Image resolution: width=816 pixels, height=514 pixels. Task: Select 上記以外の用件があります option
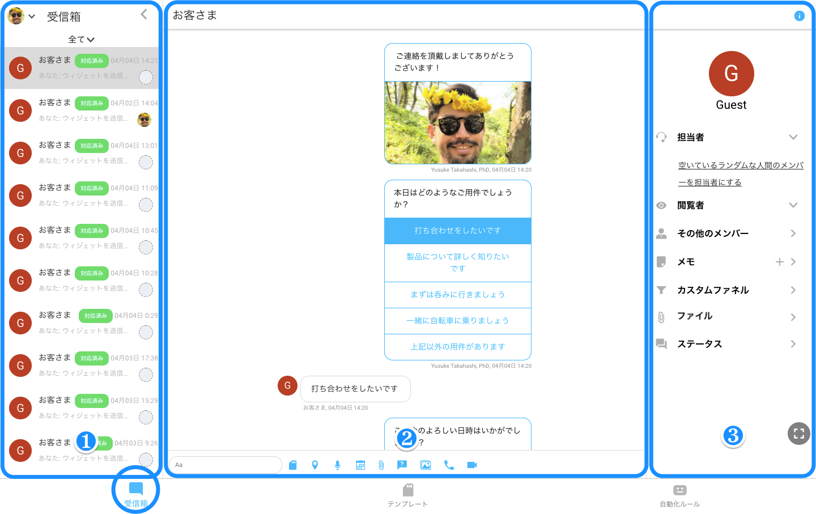coord(458,347)
